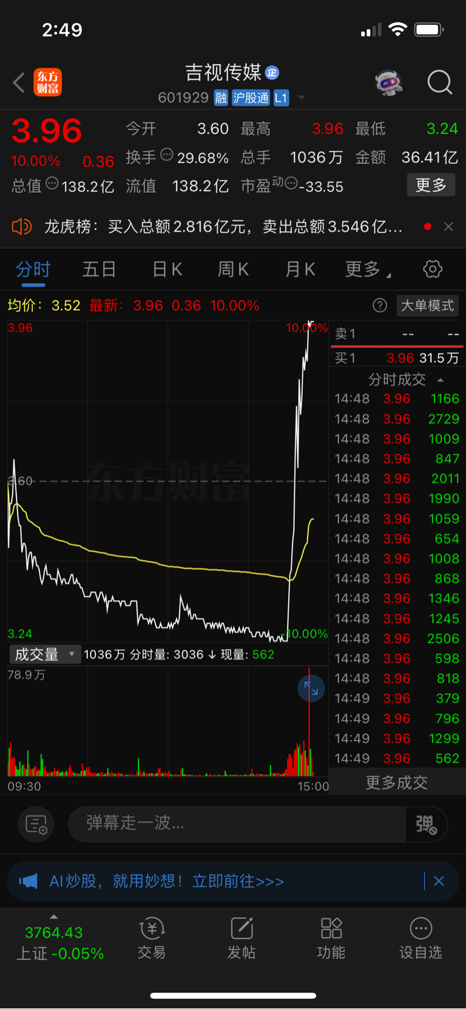Open 发帖 post composer icon

241,939
